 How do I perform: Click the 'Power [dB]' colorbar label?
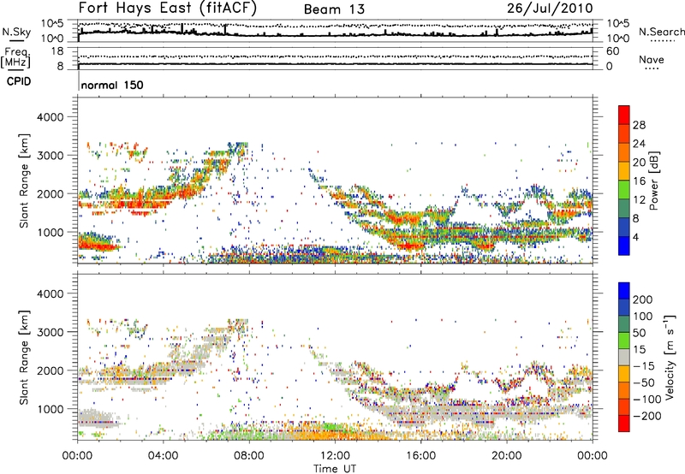click(653, 181)
